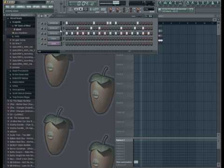Toggle the first step of the pink channel

click(67, 44)
